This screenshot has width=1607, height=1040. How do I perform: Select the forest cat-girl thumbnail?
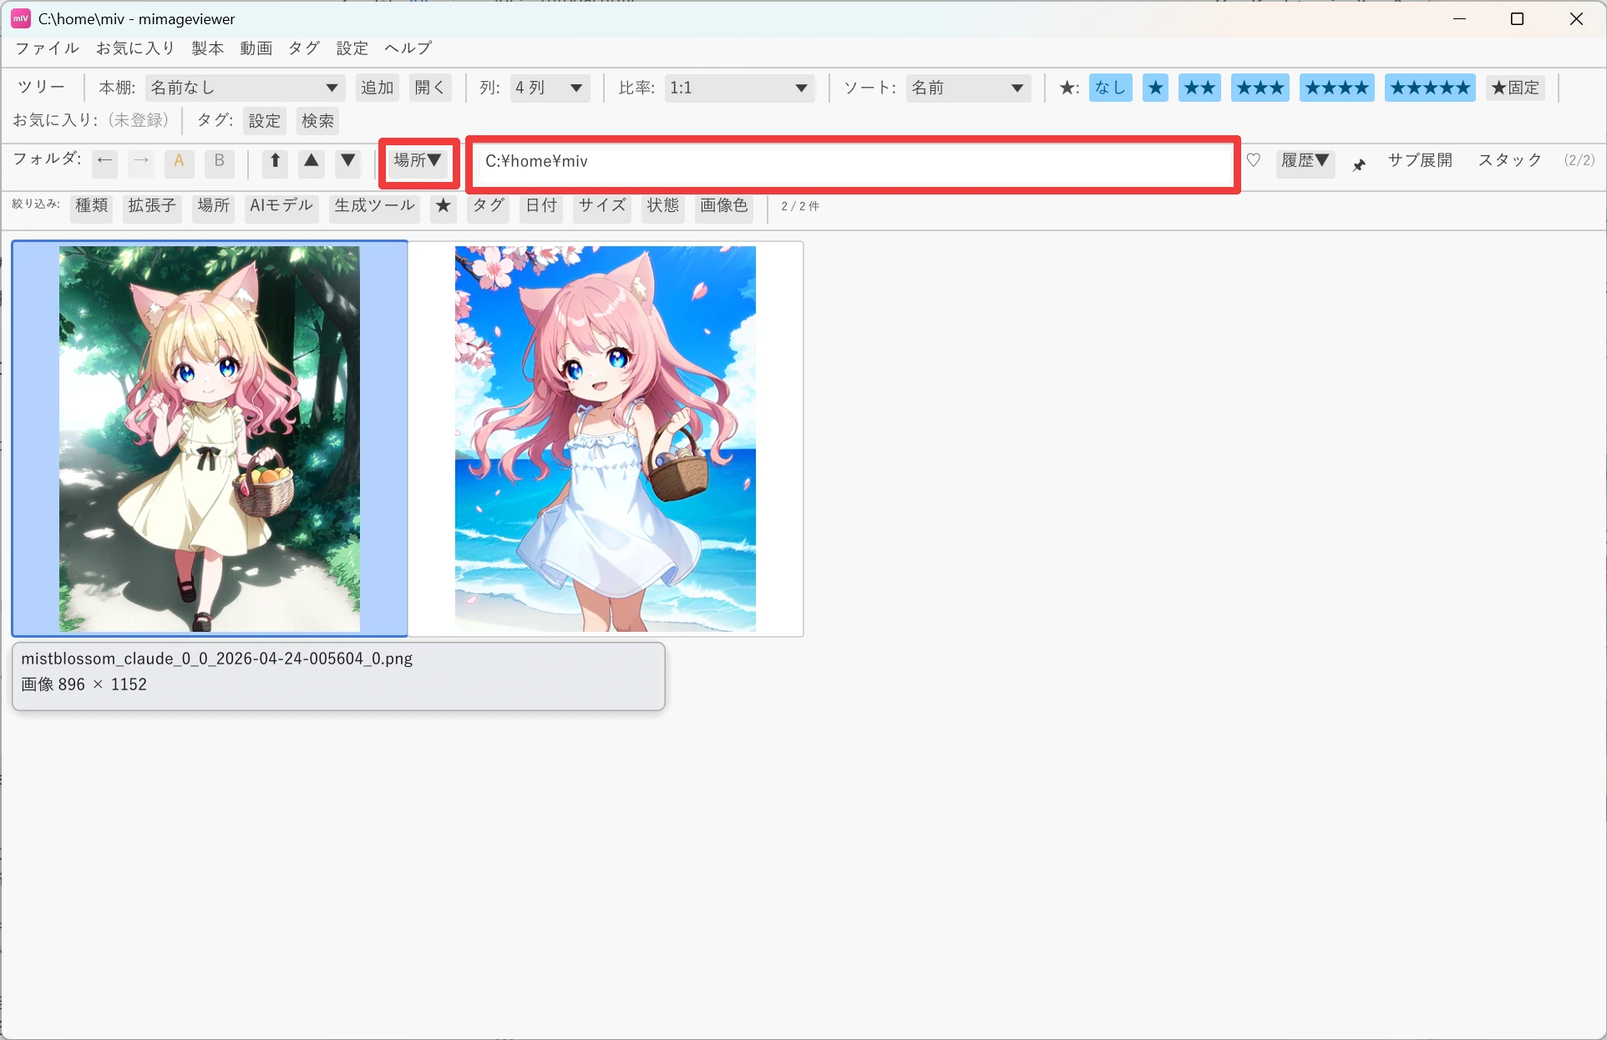click(210, 438)
